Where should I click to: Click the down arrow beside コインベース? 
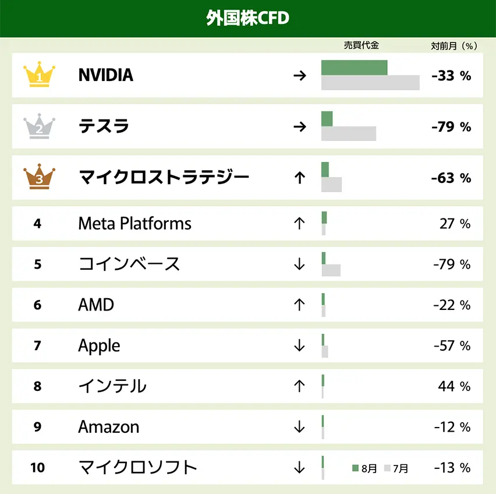pyautogui.click(x=299, y=264)
